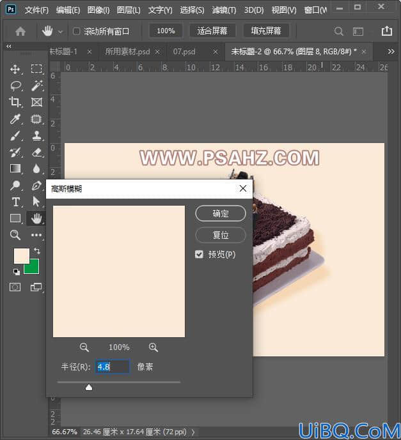The width and height of the screenshot is (401, 440).
Task: Switch to the 所用素材.psd tab
Action: 127,52
